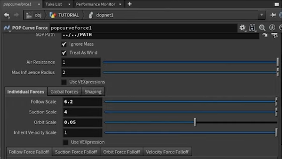Toggle the Ignore Mass checkbox
The image size is (282, 159).
click(x=64, y=44)
